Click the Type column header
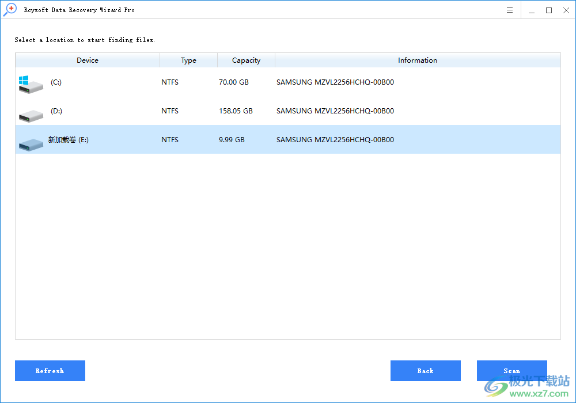This screenshot has height=403, width=576. [x=188, y=60]
